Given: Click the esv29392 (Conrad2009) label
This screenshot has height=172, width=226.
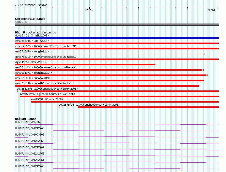Looking at the screenshot, I should [x=47, y=99].
